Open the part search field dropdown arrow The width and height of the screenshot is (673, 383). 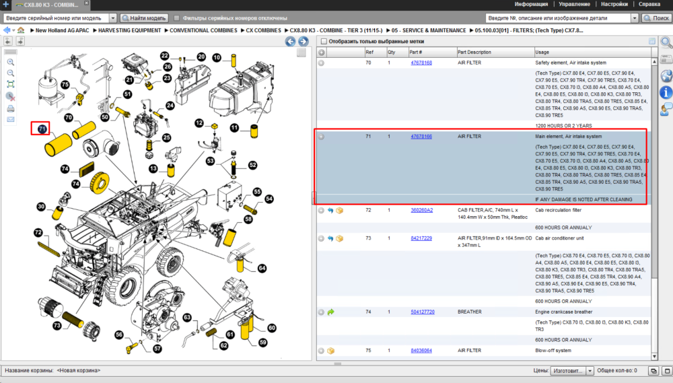pos(635,18)
